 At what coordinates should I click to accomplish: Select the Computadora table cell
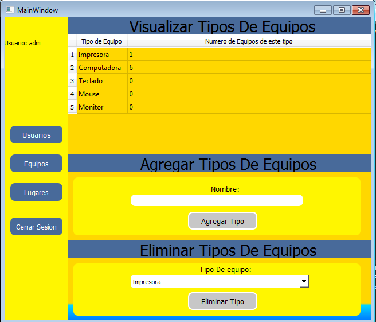[102, 68]
